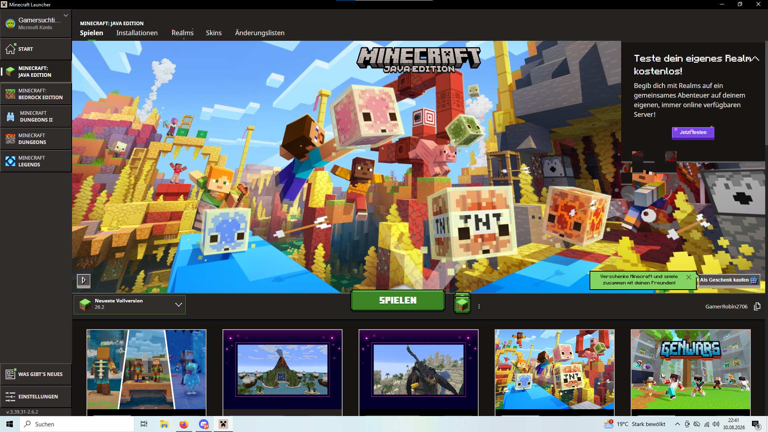The image size is (768, 432).
Task: Click the copy icon beside GamerRobin2706
Action: click(x=757, y=306)
